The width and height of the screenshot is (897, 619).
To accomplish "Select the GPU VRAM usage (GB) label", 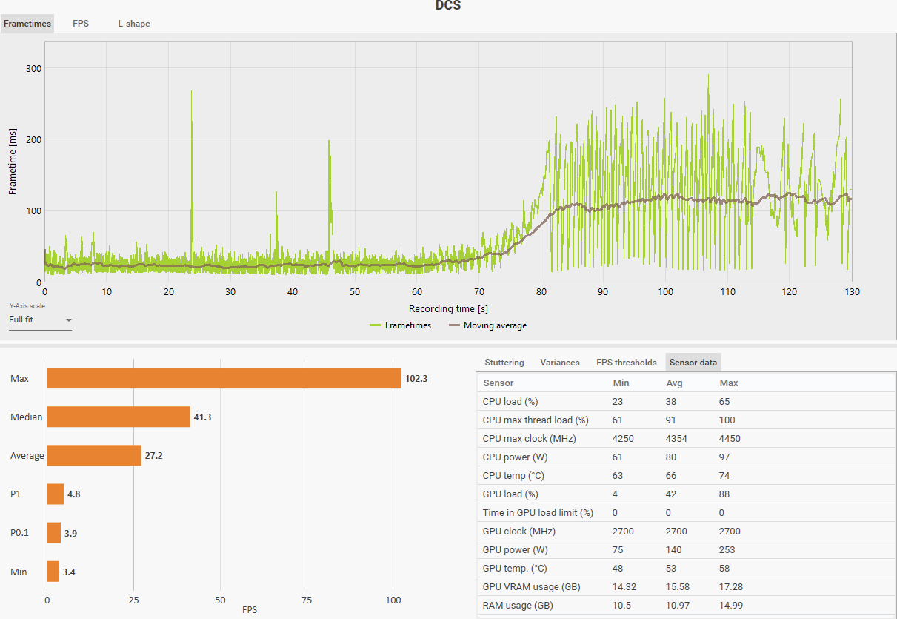I will click(x=531, y=587).
